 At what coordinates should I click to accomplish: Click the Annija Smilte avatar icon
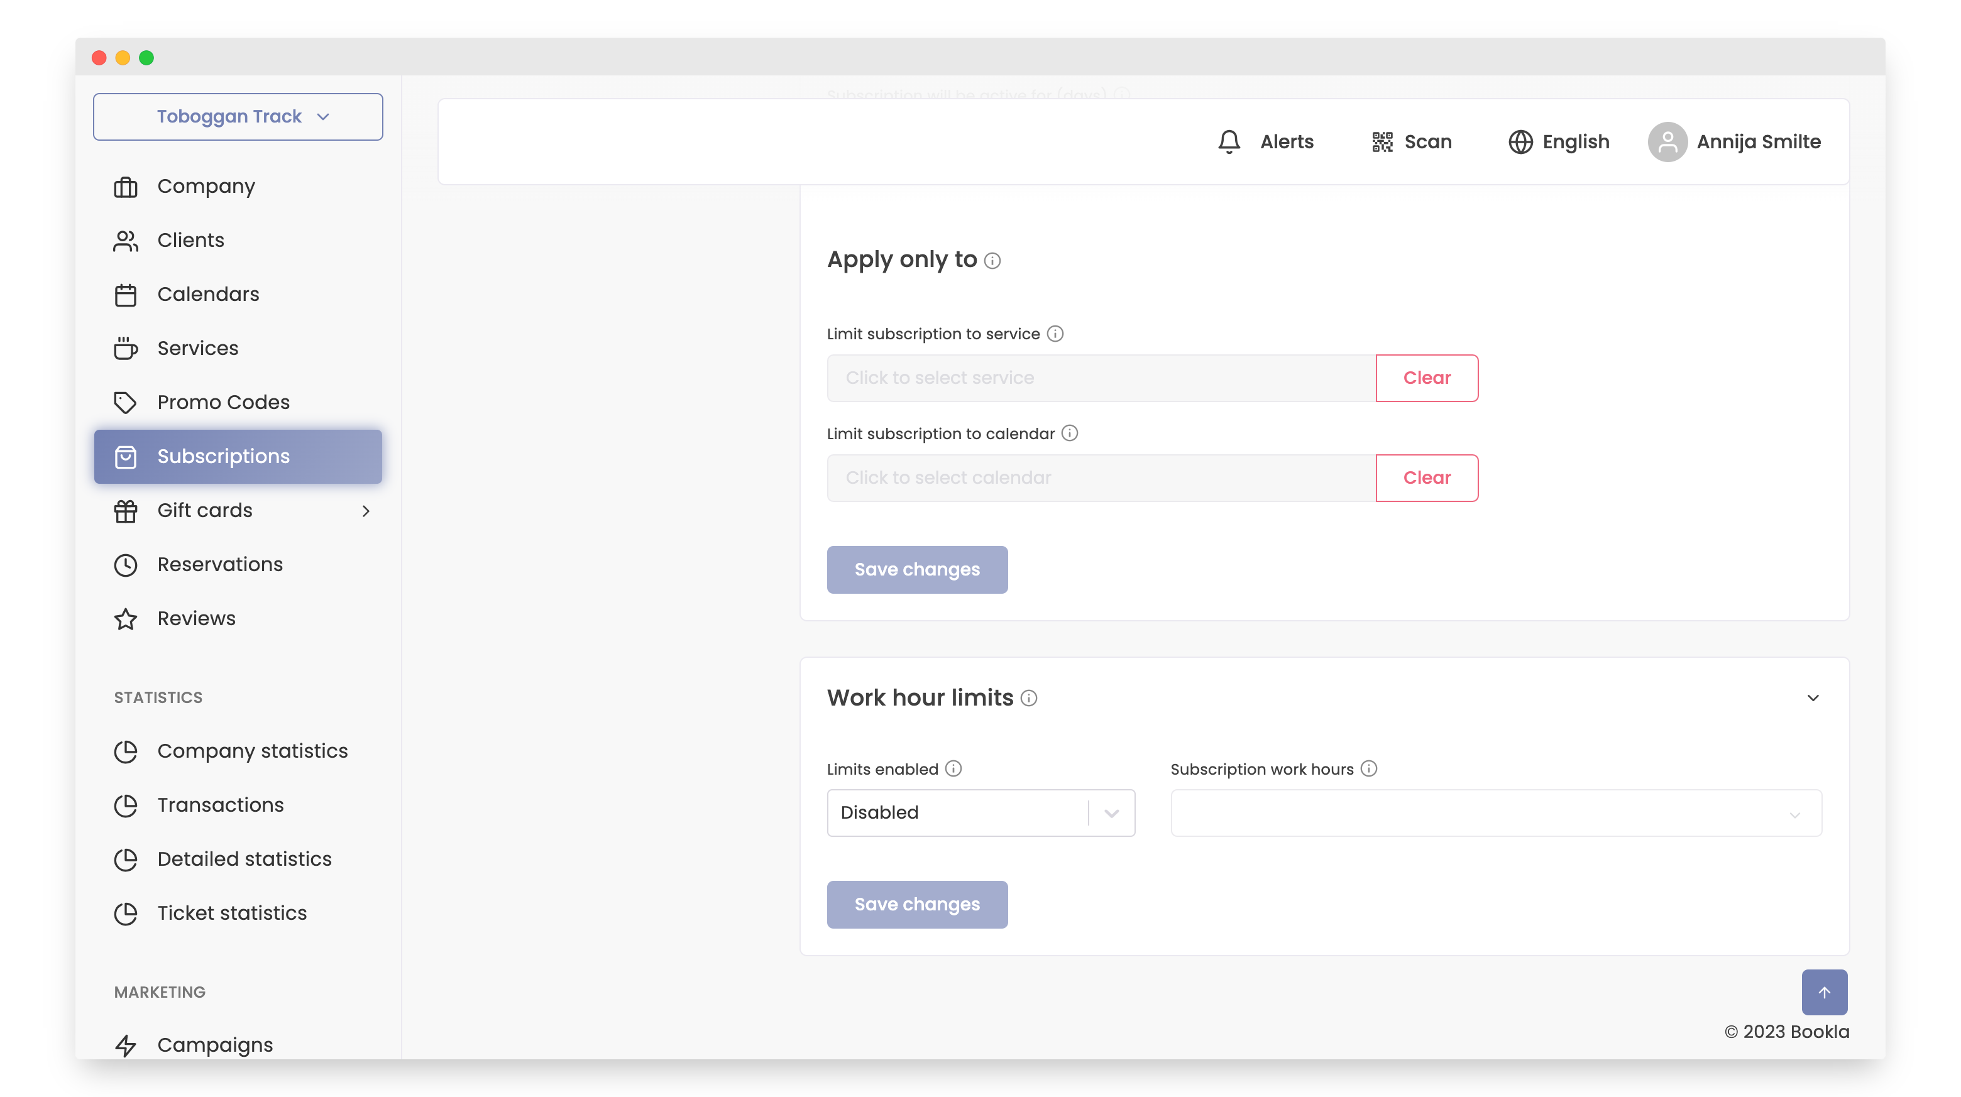click(x=1667, y=142)
